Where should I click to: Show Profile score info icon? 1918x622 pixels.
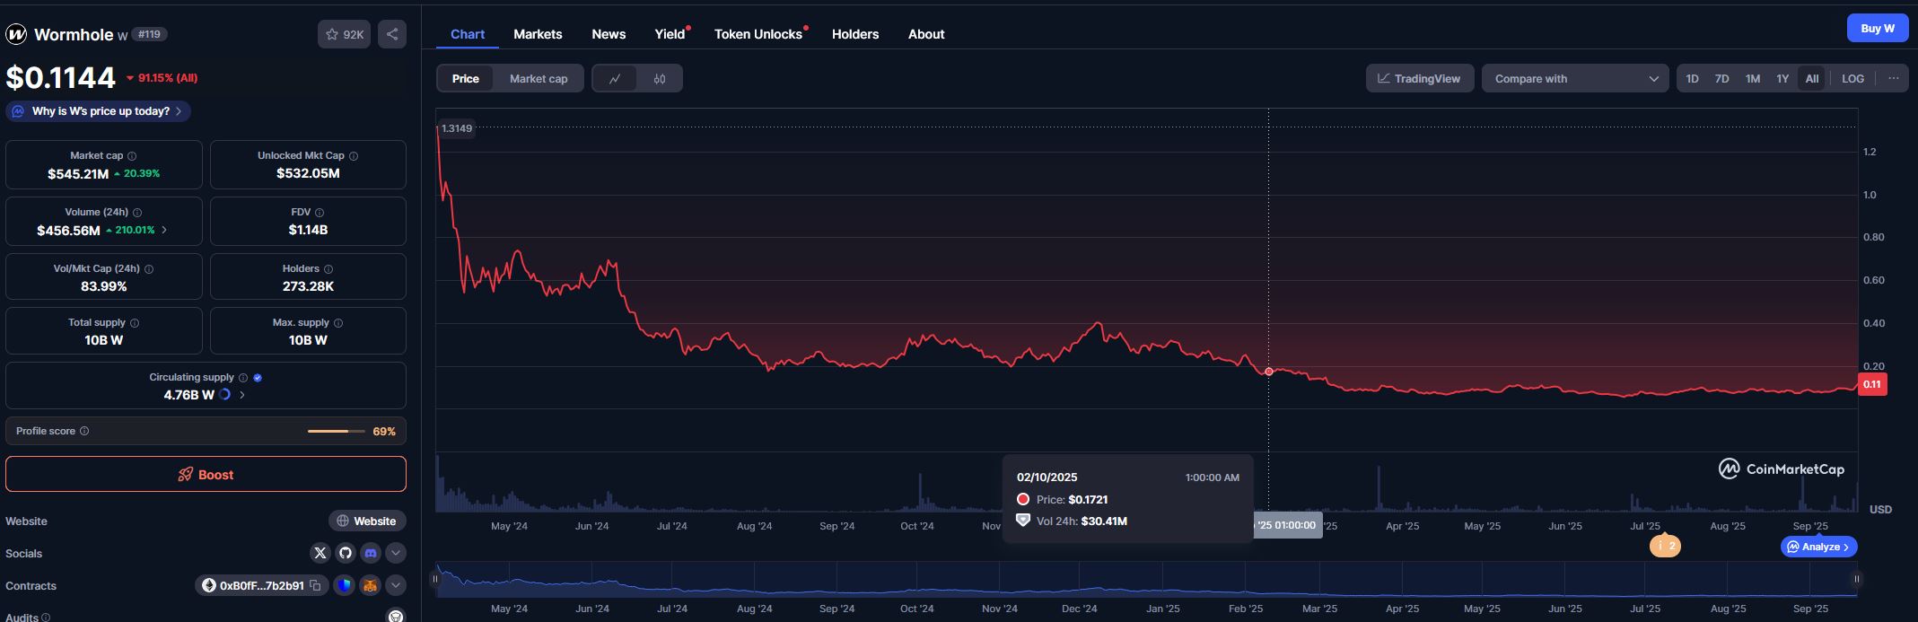84,431
